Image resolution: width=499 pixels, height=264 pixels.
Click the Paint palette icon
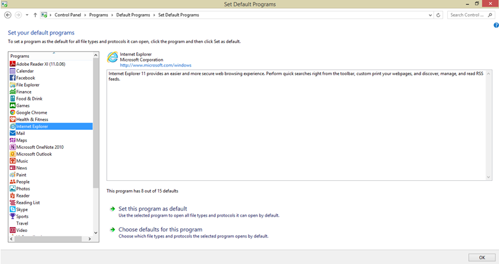click(x=13, y=175)
